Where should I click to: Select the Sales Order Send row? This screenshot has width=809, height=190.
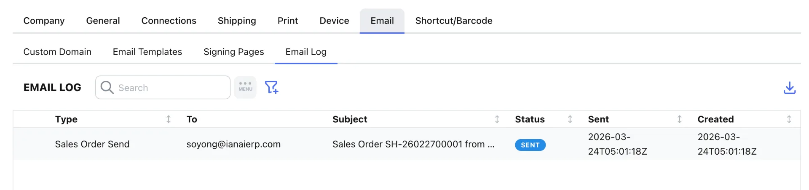[x=92, y=144]
